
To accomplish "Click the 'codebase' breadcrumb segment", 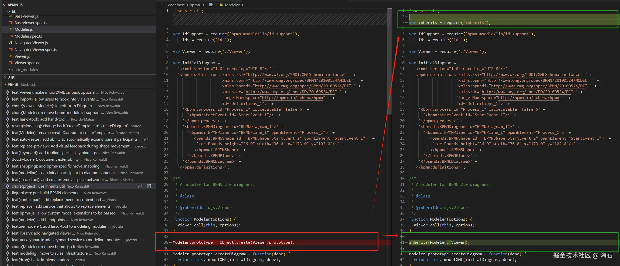I will click(176, 5).
